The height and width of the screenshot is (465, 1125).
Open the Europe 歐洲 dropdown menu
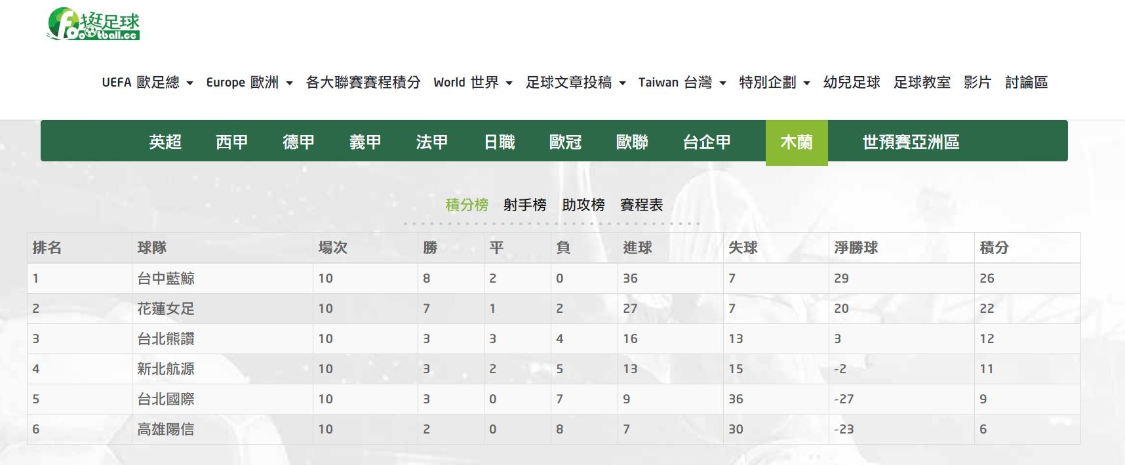pos(248,83)
